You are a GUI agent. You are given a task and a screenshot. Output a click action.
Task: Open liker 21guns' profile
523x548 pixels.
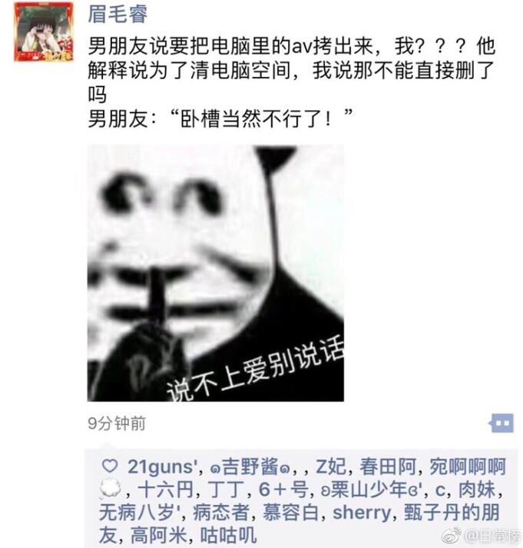pyautogui.click(x=163, y=467)
